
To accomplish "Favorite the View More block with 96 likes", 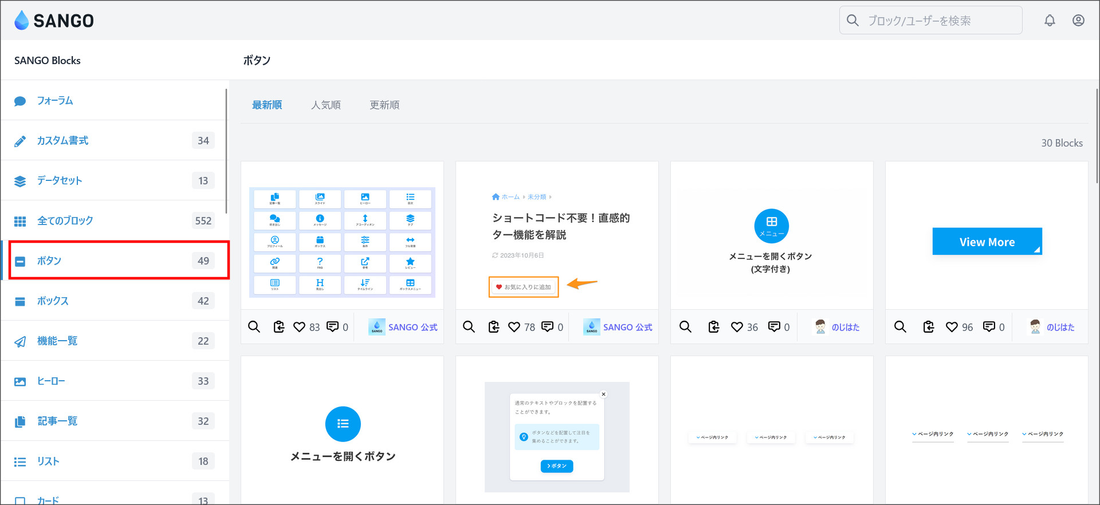I will coord(952,327).
